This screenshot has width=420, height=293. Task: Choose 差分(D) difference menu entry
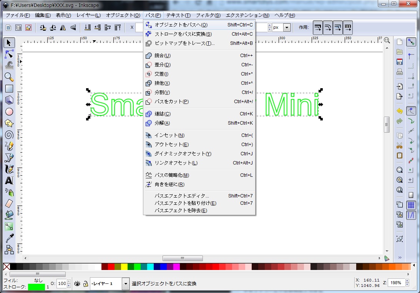tap(199, 65)
